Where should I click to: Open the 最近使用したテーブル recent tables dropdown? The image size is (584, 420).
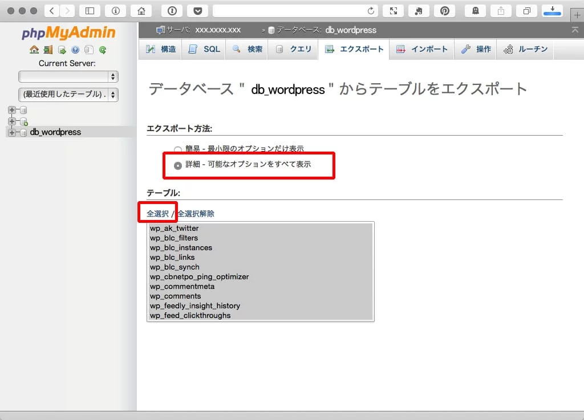(x=68, y=95)
